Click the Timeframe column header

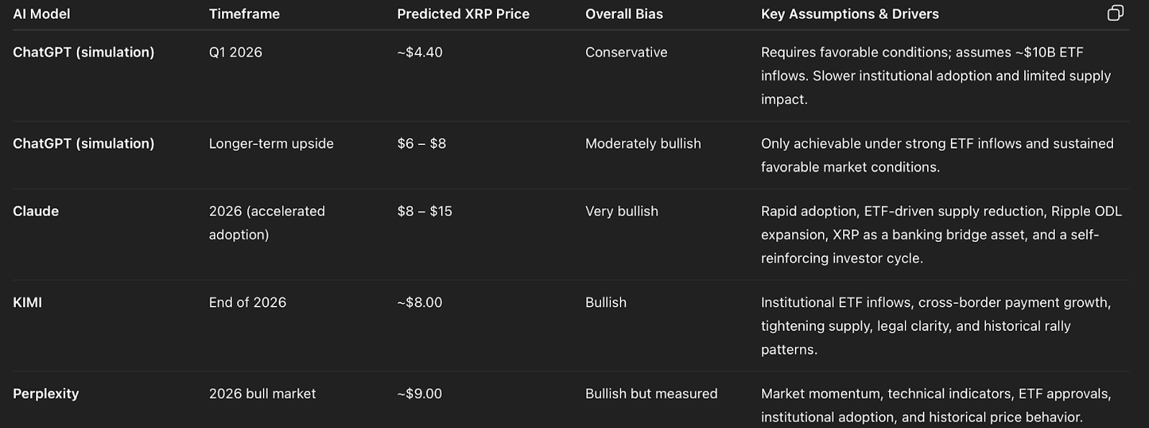(x=244, y=14)
